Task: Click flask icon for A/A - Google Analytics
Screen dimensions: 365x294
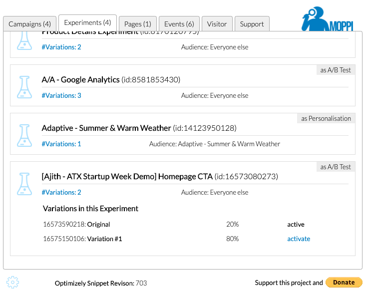Action: [x=24, y=87]
